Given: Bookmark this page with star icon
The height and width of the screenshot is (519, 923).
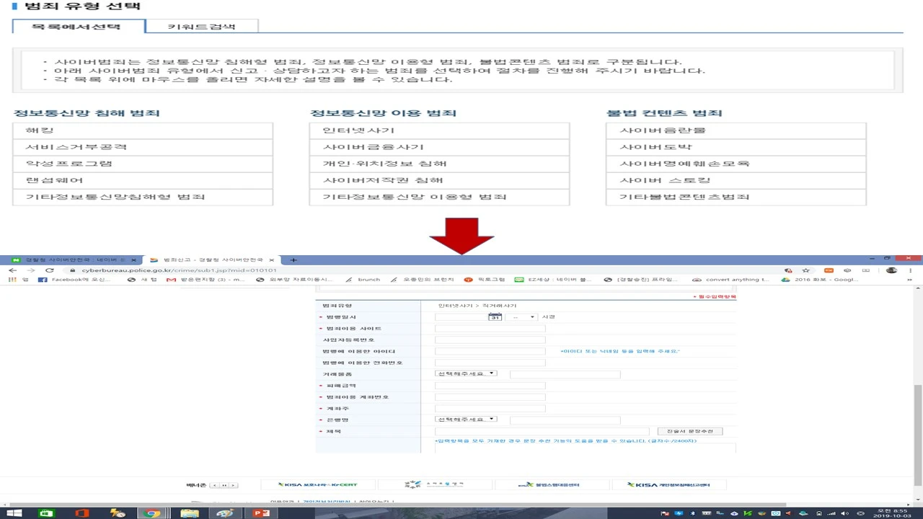Looking at the screenshot, I should [805, 270].
